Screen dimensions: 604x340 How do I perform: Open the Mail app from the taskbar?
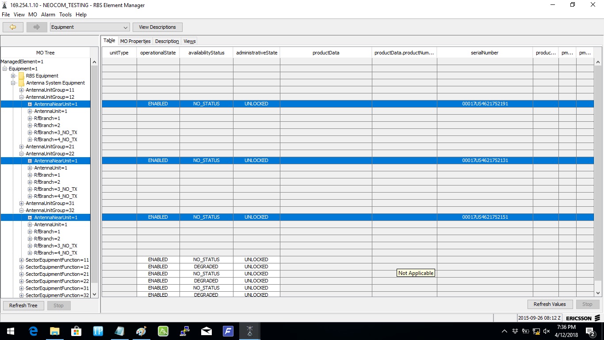tap(206, 331)
